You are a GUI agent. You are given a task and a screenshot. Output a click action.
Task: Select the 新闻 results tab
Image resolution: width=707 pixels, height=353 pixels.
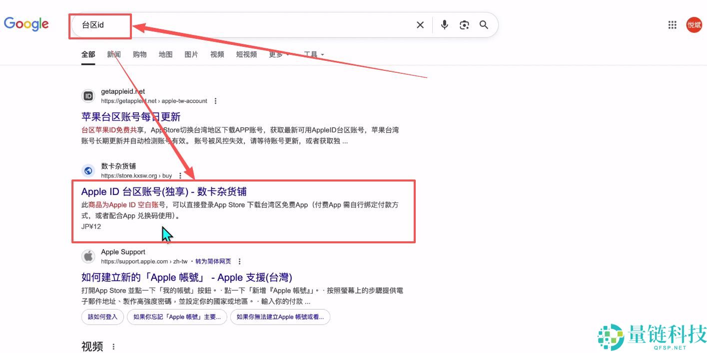(x=113, y=54)
